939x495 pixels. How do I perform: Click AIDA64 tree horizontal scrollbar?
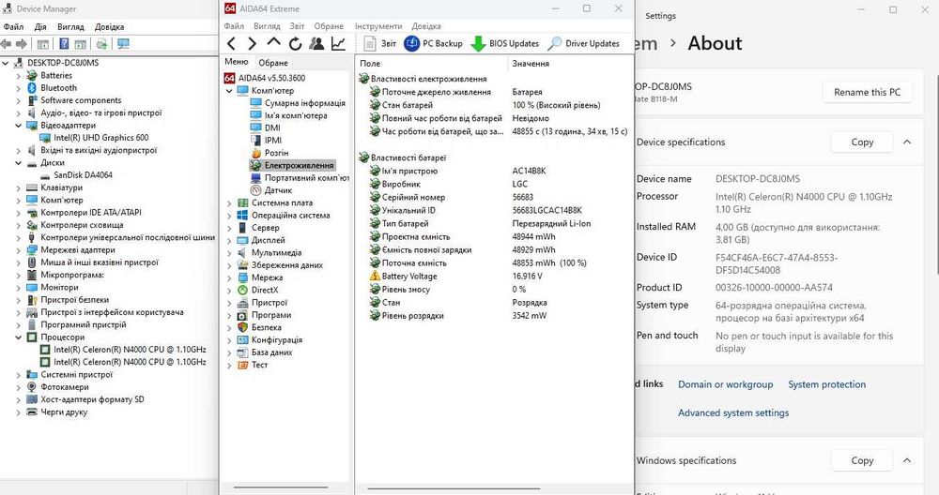pyautogui.click(x=281, y=487)
